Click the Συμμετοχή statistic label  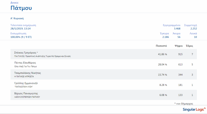click(x=190, y=25)
